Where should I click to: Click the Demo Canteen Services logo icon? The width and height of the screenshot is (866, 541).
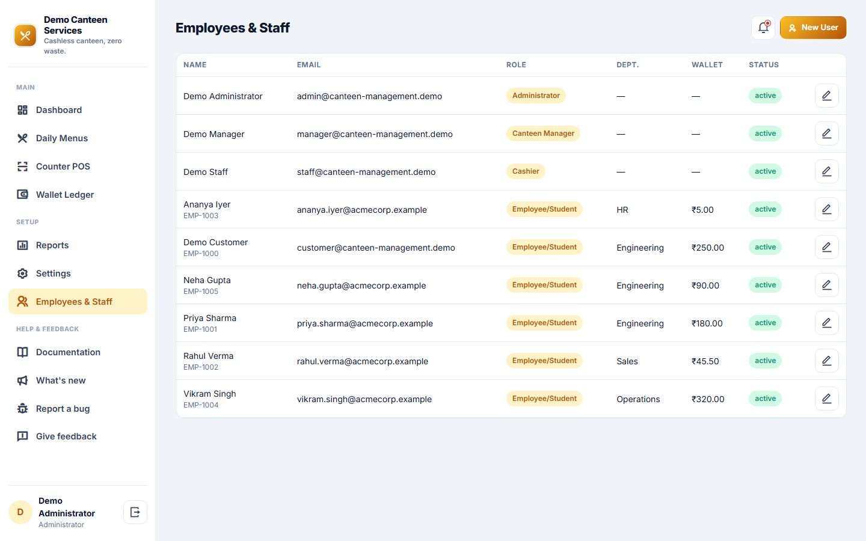25,35
